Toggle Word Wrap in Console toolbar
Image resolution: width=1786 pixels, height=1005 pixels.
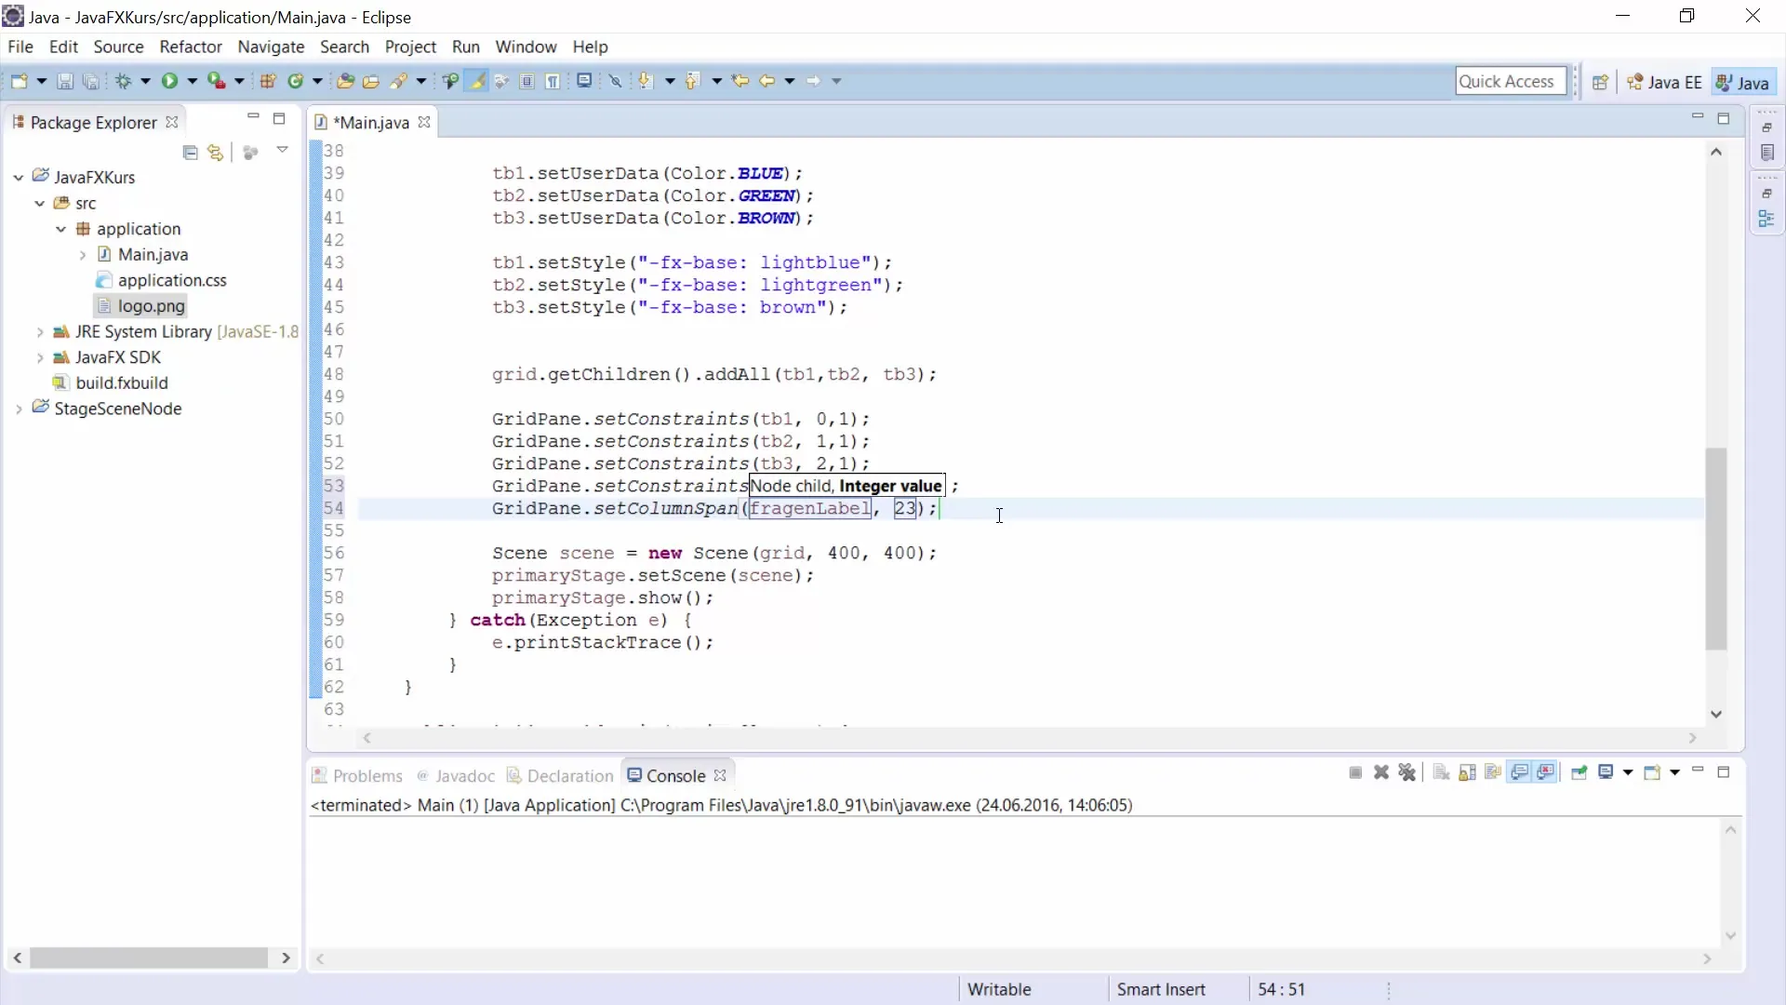tap(1493, 772)
